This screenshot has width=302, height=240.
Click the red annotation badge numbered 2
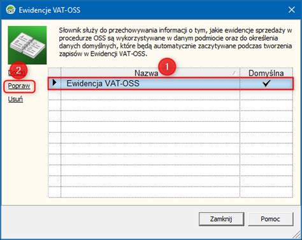click(18, 70)
